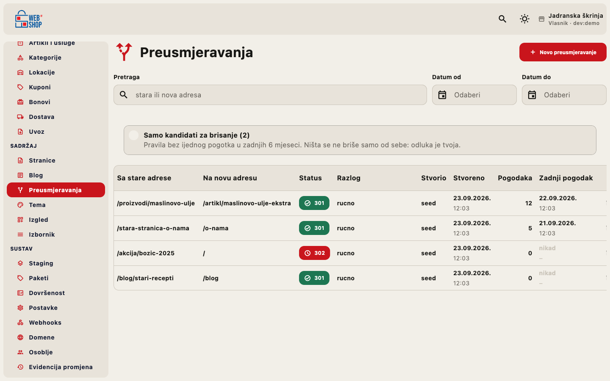Viewport: 610px width, 381px height.
Task: Click the Izgled widgets icon
Action: (20, 220)
